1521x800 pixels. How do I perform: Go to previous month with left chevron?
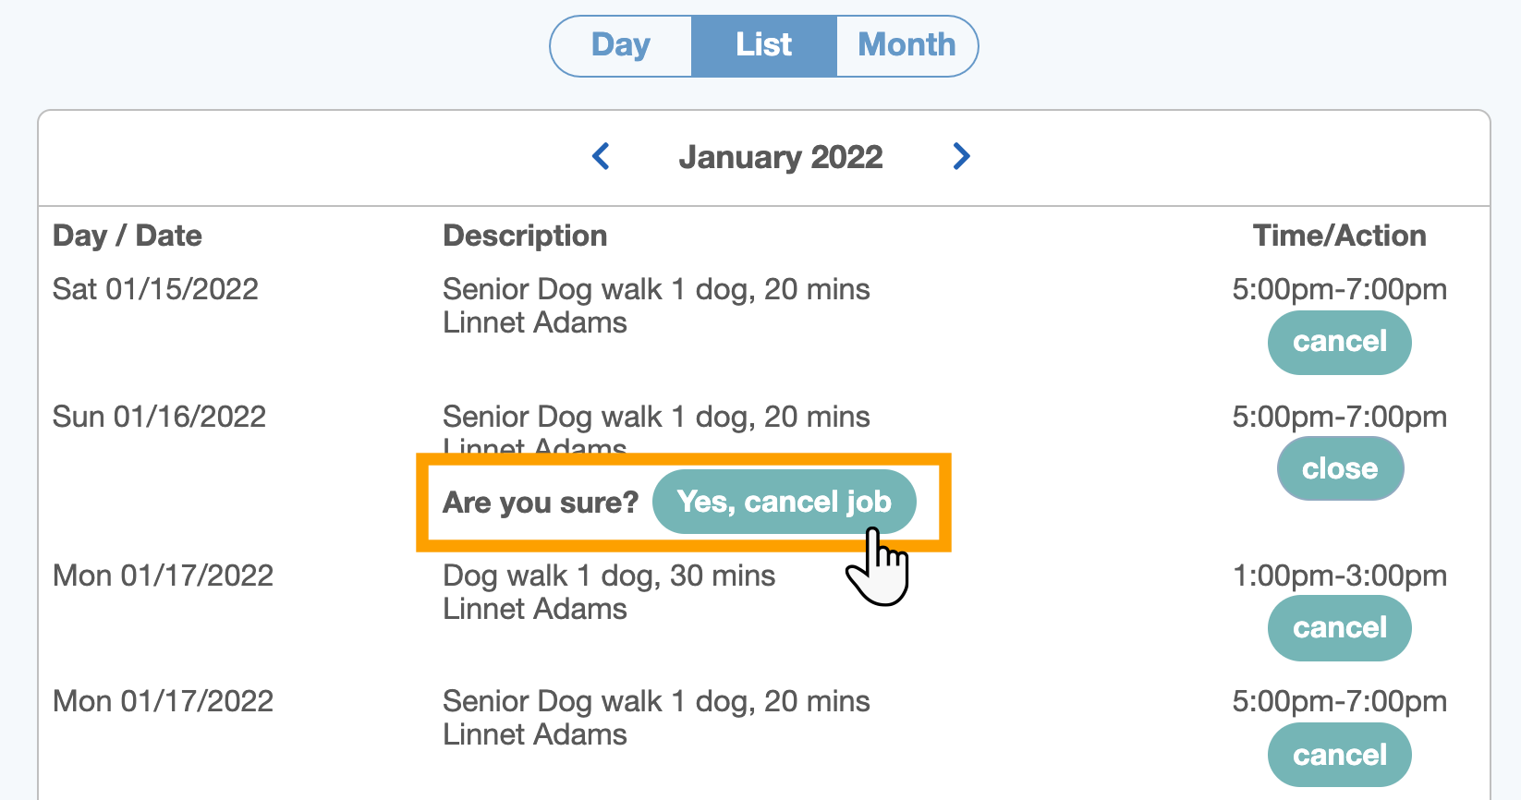click(602, 156)
